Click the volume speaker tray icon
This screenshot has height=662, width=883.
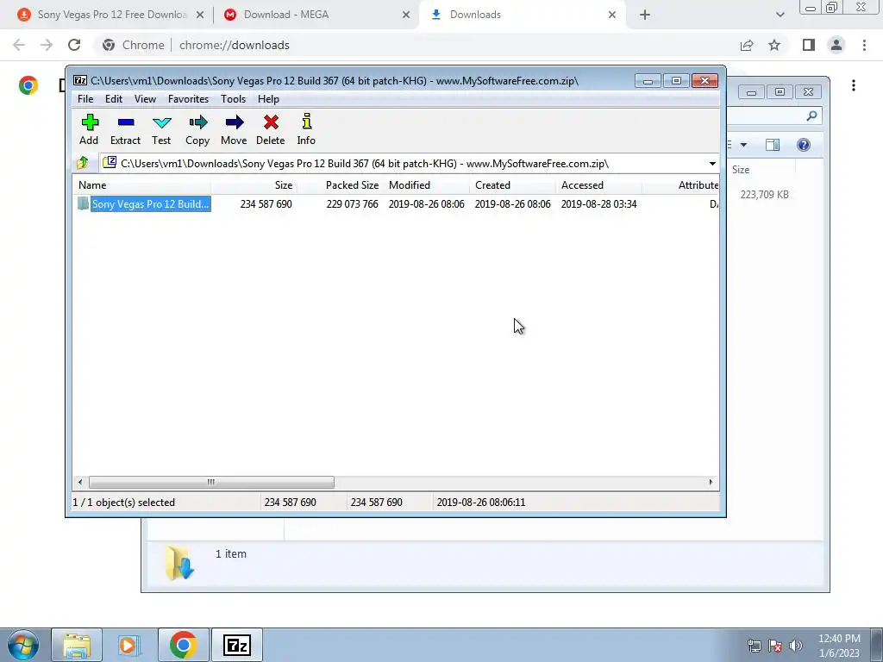point(796,646)
